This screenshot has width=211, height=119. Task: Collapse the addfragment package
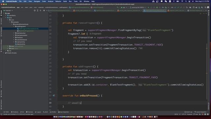14,26
